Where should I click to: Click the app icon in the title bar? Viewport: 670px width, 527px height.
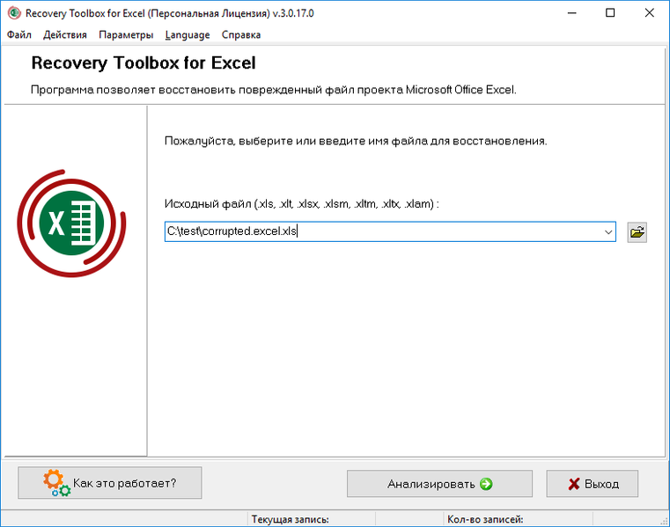(x=14, y=13)
